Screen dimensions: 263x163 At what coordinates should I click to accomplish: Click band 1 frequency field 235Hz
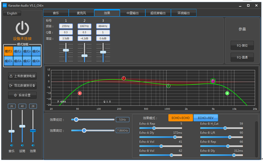point(66,26)
